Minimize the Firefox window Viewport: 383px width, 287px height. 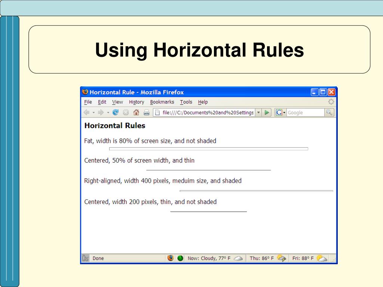point(315,92)
